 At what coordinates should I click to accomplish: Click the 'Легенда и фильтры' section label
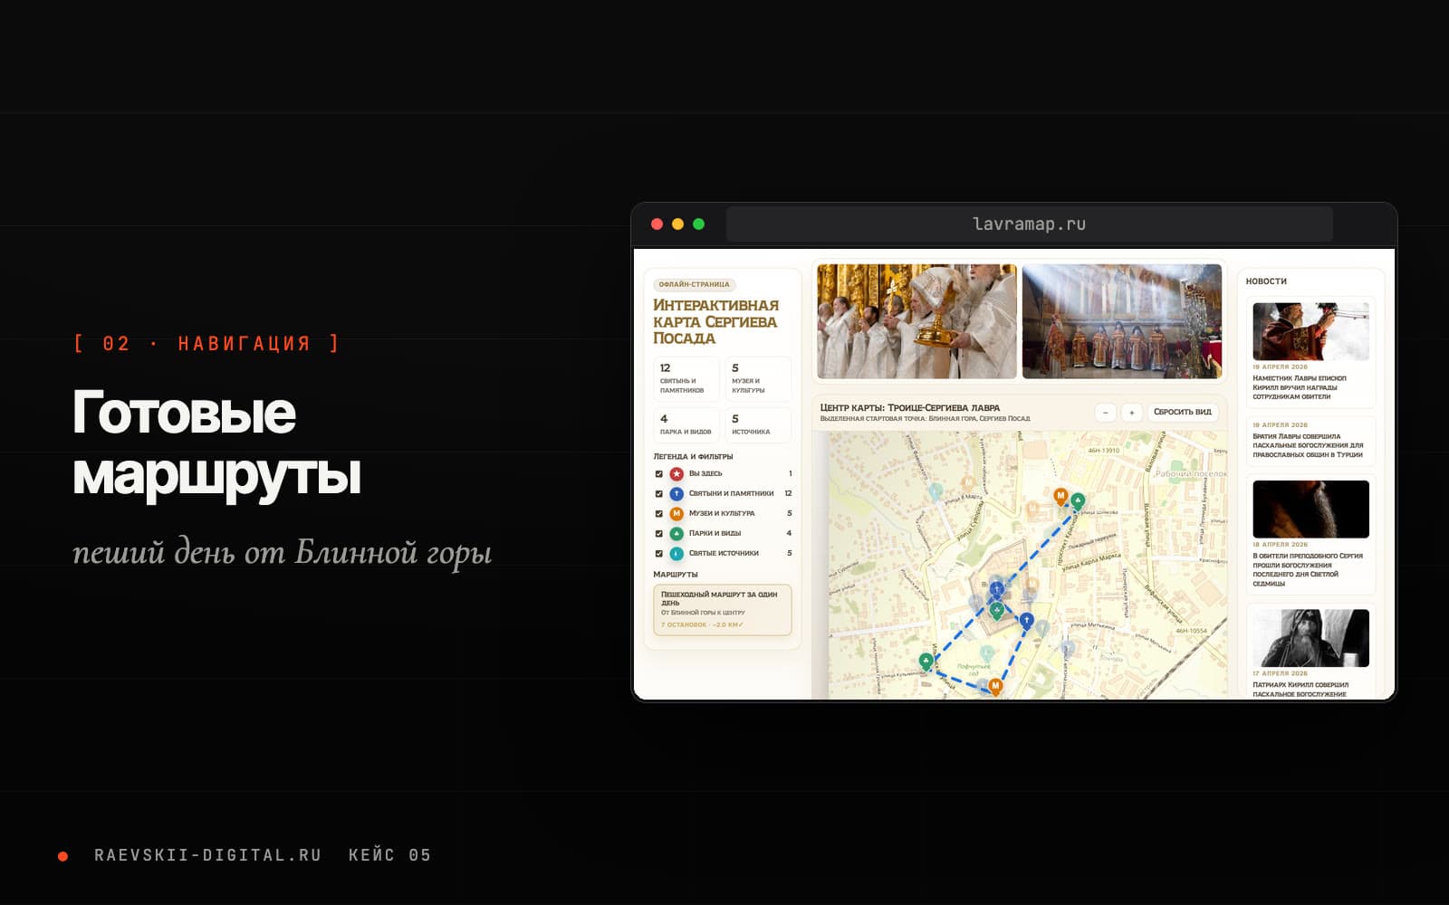693,457
